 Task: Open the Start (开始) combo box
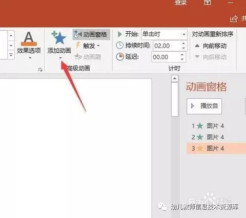(x=164, y=34)
